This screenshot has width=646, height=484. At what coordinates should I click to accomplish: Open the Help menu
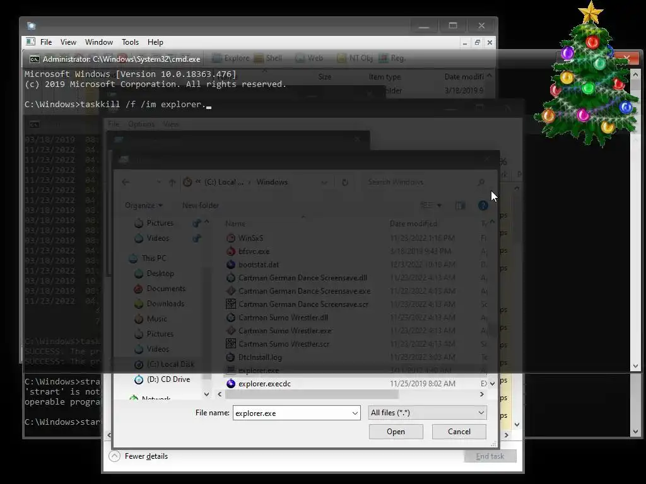click(155, 42)
